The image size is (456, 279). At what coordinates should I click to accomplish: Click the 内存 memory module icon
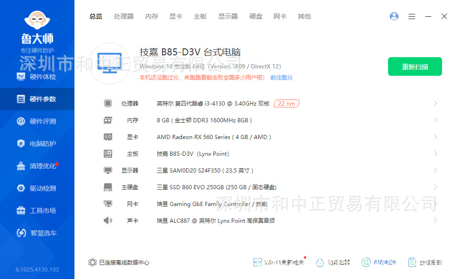(108, 120)
